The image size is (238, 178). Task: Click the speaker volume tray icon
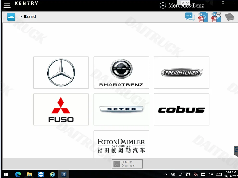coord(210,175)
